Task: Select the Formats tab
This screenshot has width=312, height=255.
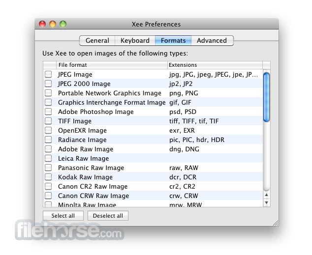Action: coord(173,40)
